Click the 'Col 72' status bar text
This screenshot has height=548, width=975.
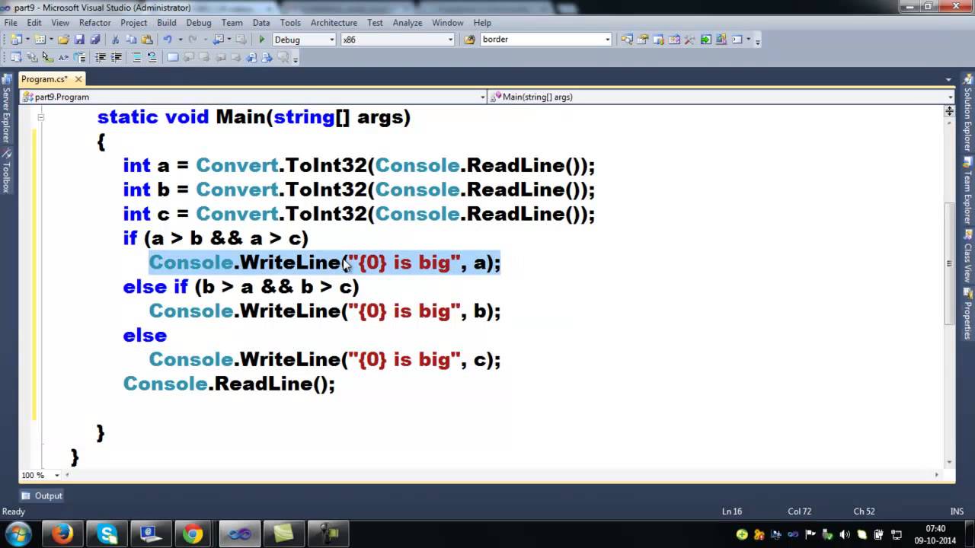pos(800,511)
